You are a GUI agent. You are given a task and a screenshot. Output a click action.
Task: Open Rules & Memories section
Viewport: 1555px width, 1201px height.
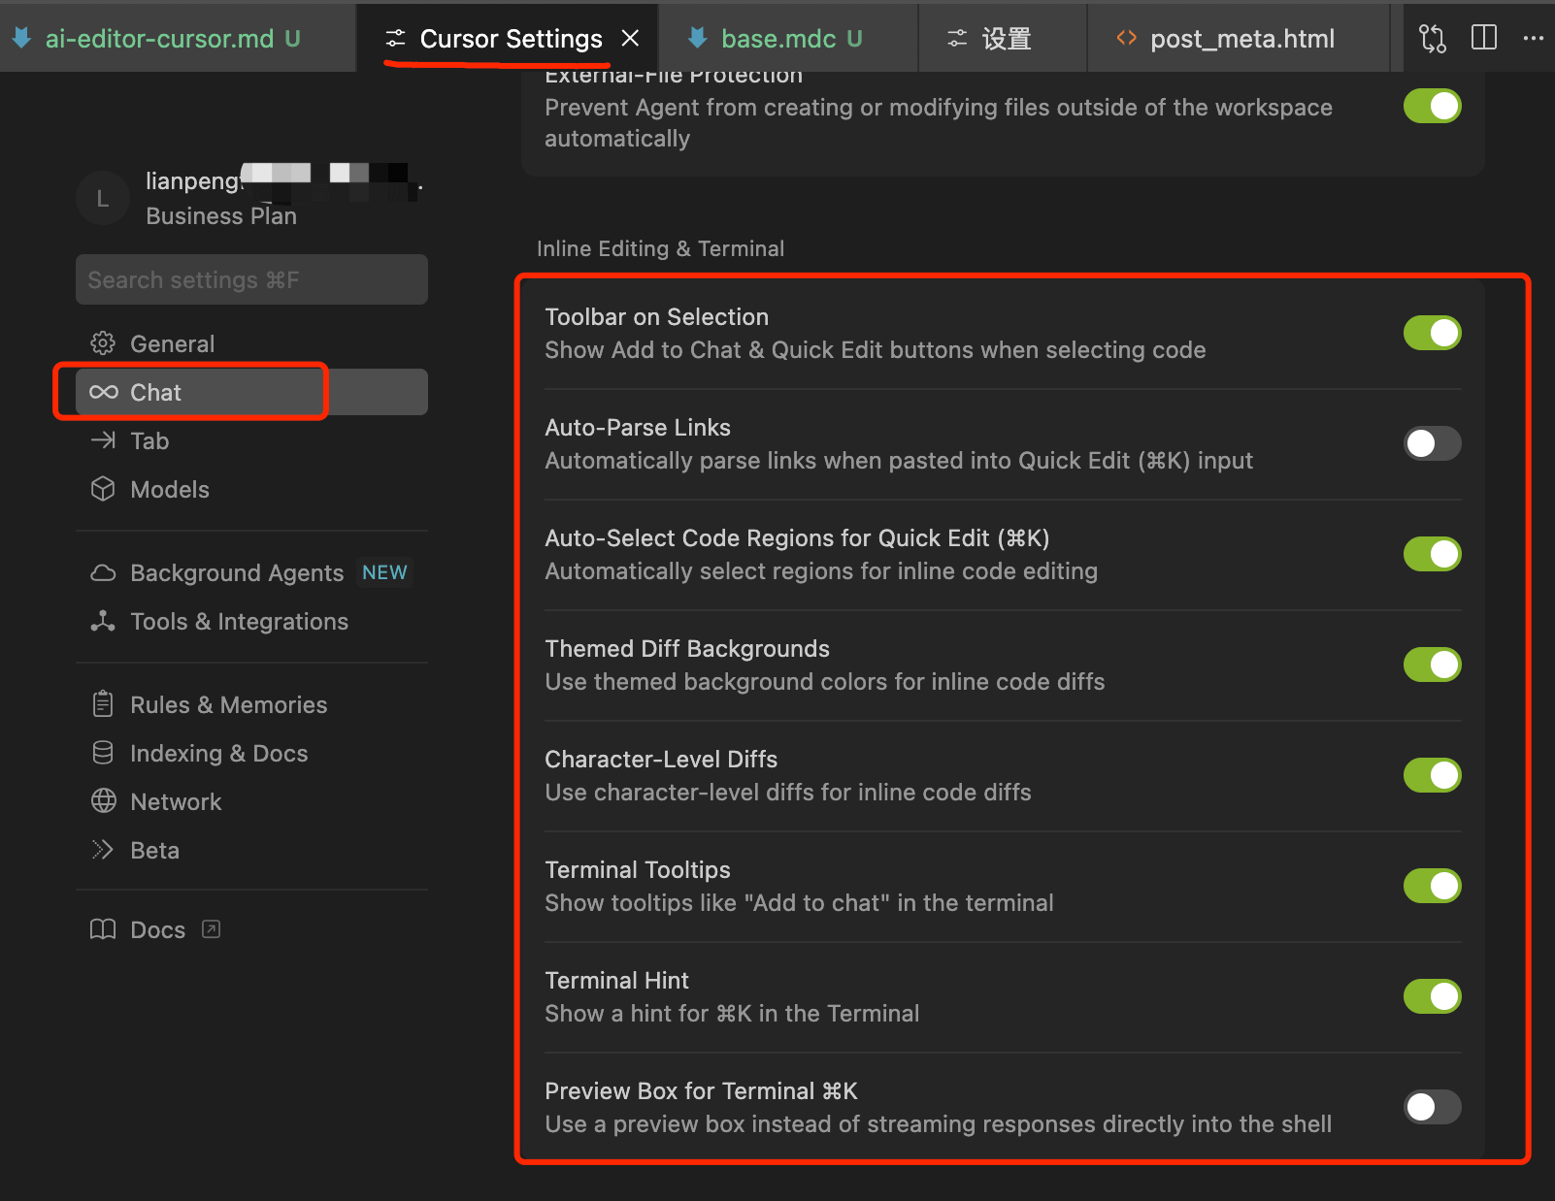(251, 704)
